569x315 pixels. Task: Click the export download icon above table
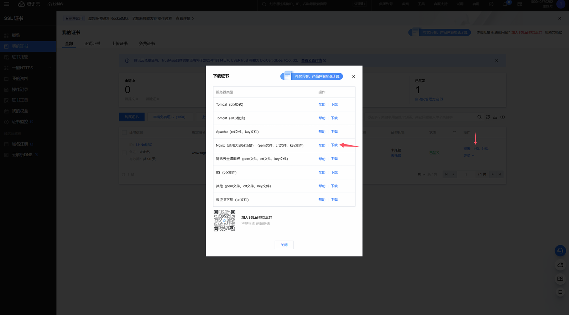[495, 117]
